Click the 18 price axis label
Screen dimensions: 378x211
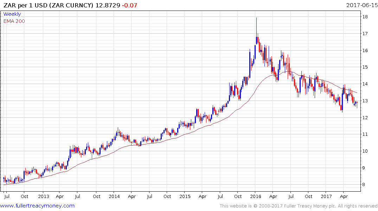365,17
